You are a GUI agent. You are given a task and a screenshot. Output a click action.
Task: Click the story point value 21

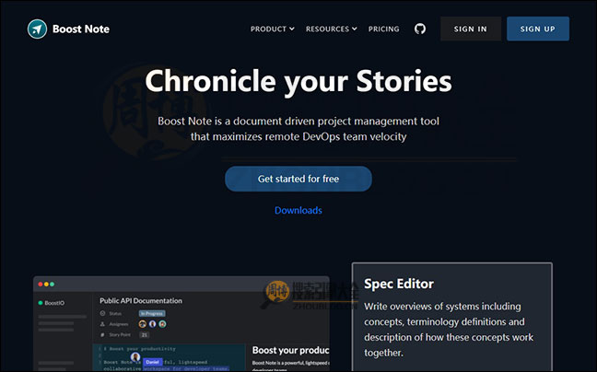pos(145,335)
